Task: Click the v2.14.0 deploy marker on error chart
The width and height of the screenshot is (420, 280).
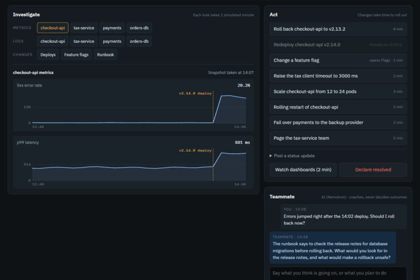Action: (x=195, y=93)
